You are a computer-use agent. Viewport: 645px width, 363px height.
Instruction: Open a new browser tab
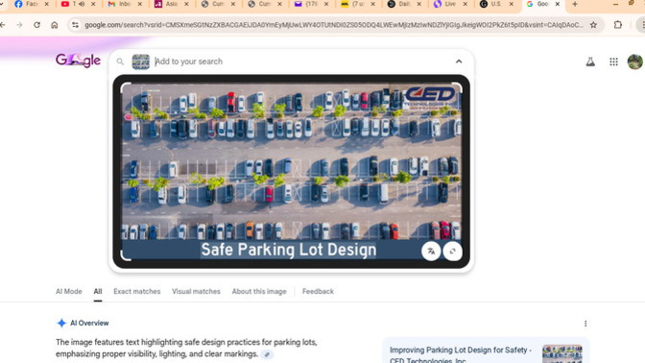click(575, 4)
